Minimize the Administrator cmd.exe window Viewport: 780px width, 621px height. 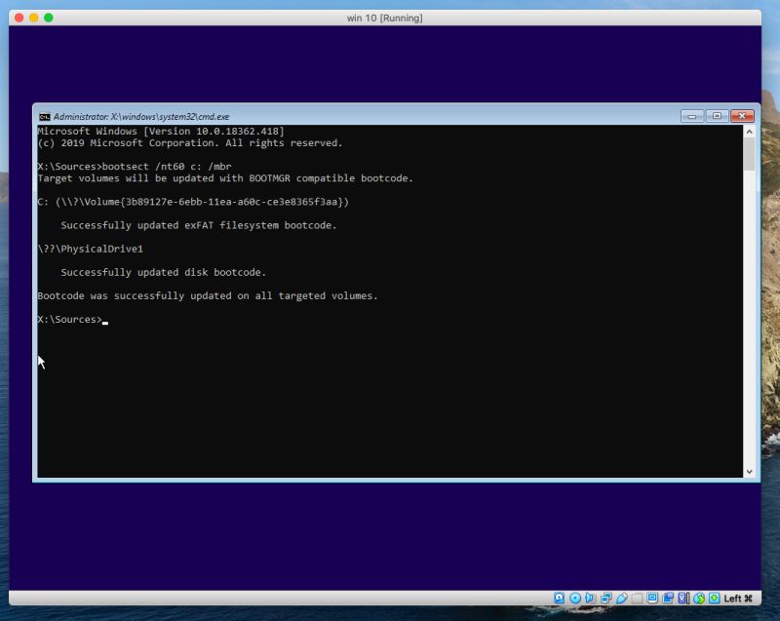(x=693, y=115)
